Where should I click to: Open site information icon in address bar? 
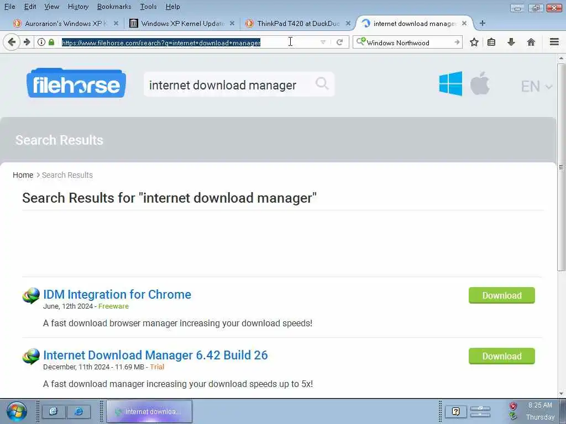tap(41, 42)
